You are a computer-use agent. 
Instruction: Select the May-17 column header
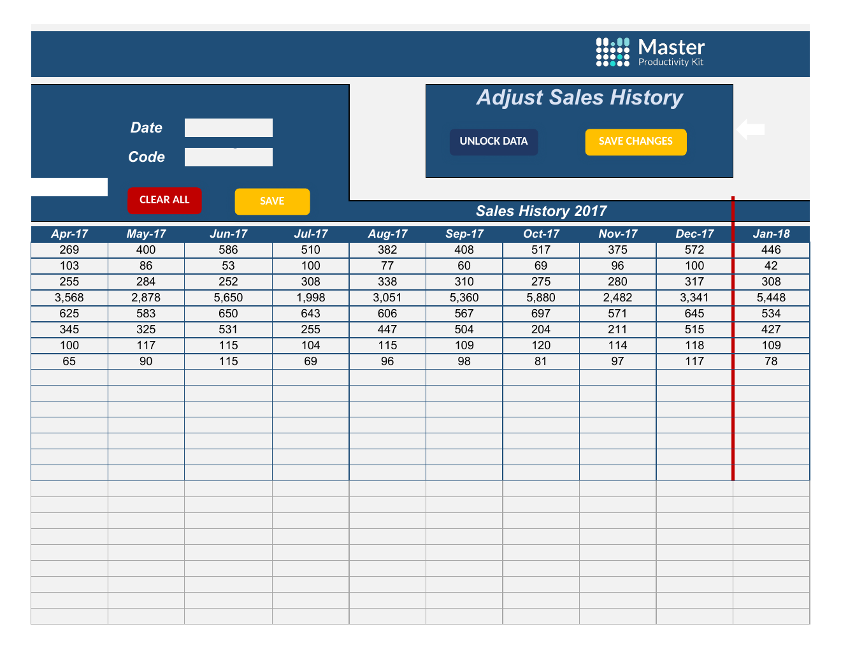[x=146, y=234]
